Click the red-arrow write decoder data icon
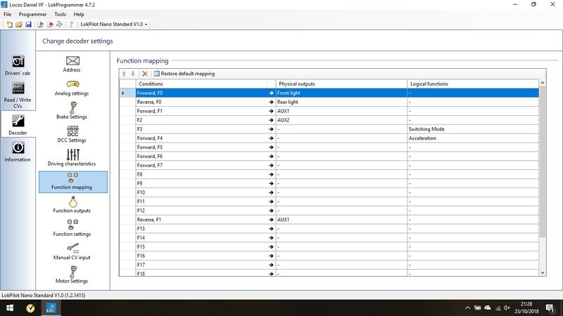This screenshot has height=316, width=563. click(x=50, y=24)
